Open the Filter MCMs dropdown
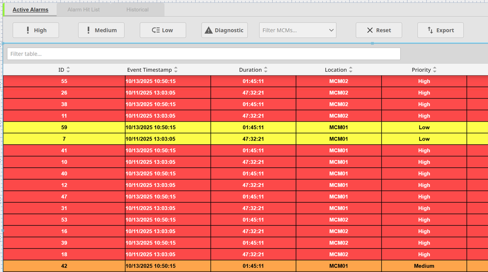 [298, 30]
